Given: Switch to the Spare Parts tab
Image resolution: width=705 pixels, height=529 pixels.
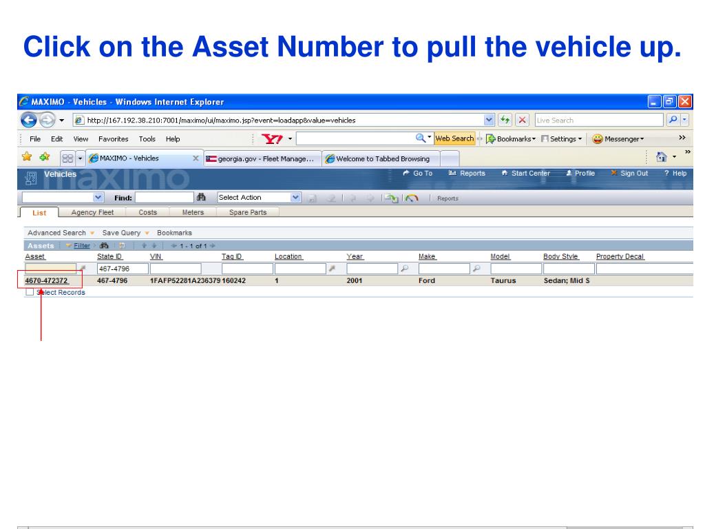Looking at the screenshot, I should click(248, 212).
